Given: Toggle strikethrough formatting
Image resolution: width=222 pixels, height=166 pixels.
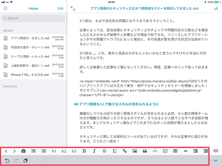Looking at the screenshot, I should [x=104, y=151].
